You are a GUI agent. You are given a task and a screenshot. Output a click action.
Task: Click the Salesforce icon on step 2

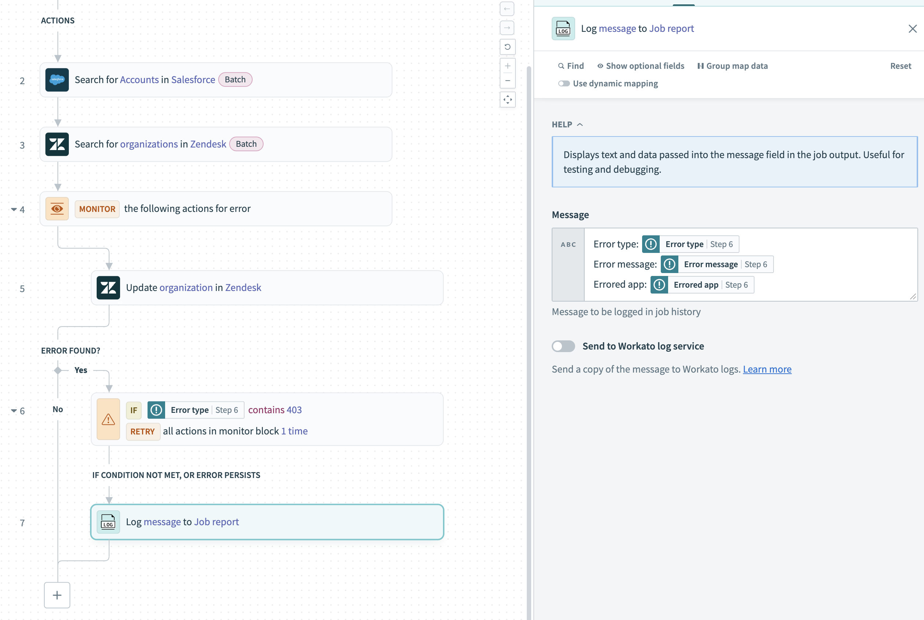(x=57, y=79)
